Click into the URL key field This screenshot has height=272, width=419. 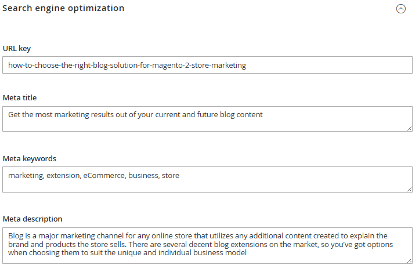tap(207, 65)
